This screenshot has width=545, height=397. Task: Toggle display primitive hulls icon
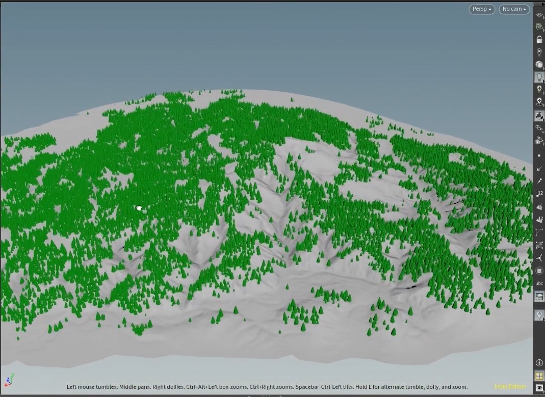pyautogui.click(x=539, y=232)
